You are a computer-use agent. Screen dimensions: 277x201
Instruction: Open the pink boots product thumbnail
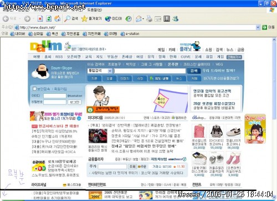pos(233,158)
